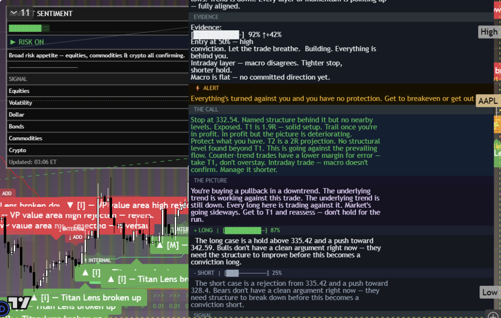Click the LONG 87% meter bar
501x318 pixels.
point(245,230)
